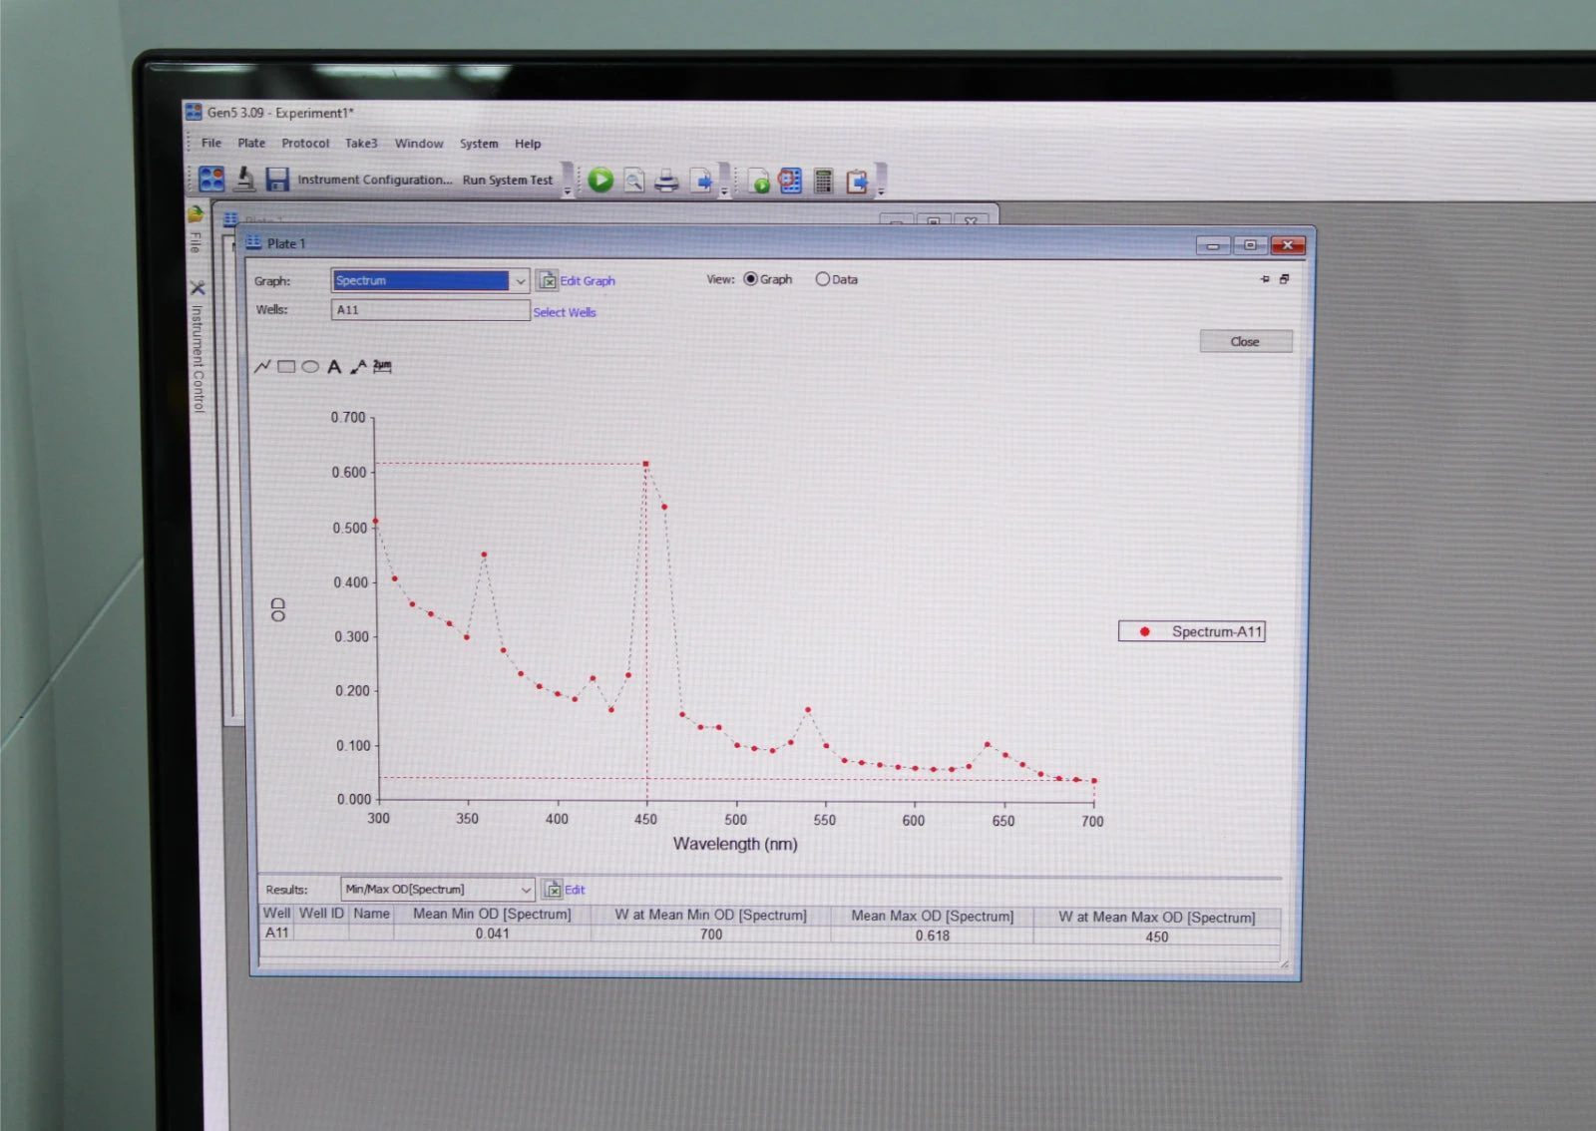The width and height of the screenshot is (1596, 1131).
Task: Open print preview with the magnifier icon
Action: pos(633,181)
